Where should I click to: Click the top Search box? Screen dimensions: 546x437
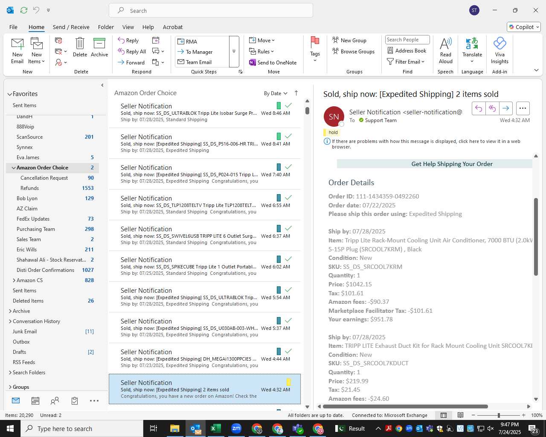point(211,10)
